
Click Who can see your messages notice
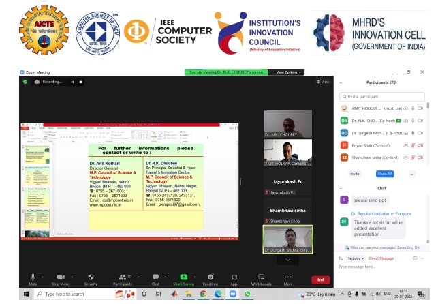click(x=381, y=247)
